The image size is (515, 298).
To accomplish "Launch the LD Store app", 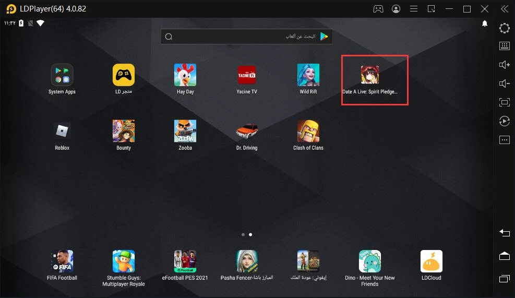I will [x=124, y=75].
